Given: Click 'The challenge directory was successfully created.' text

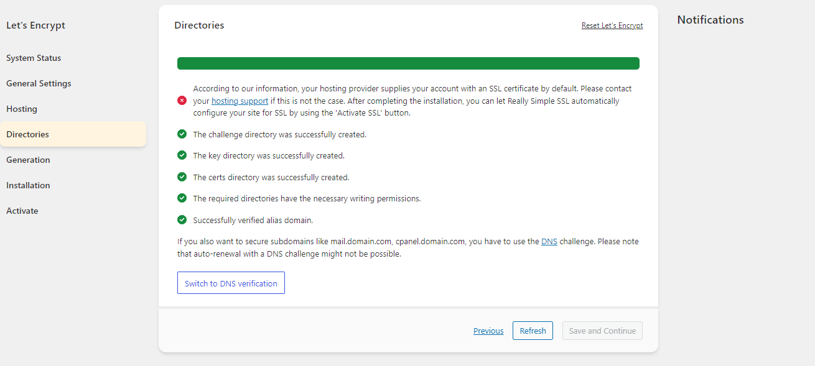Looking at the screenshot, I should point(280,134).
